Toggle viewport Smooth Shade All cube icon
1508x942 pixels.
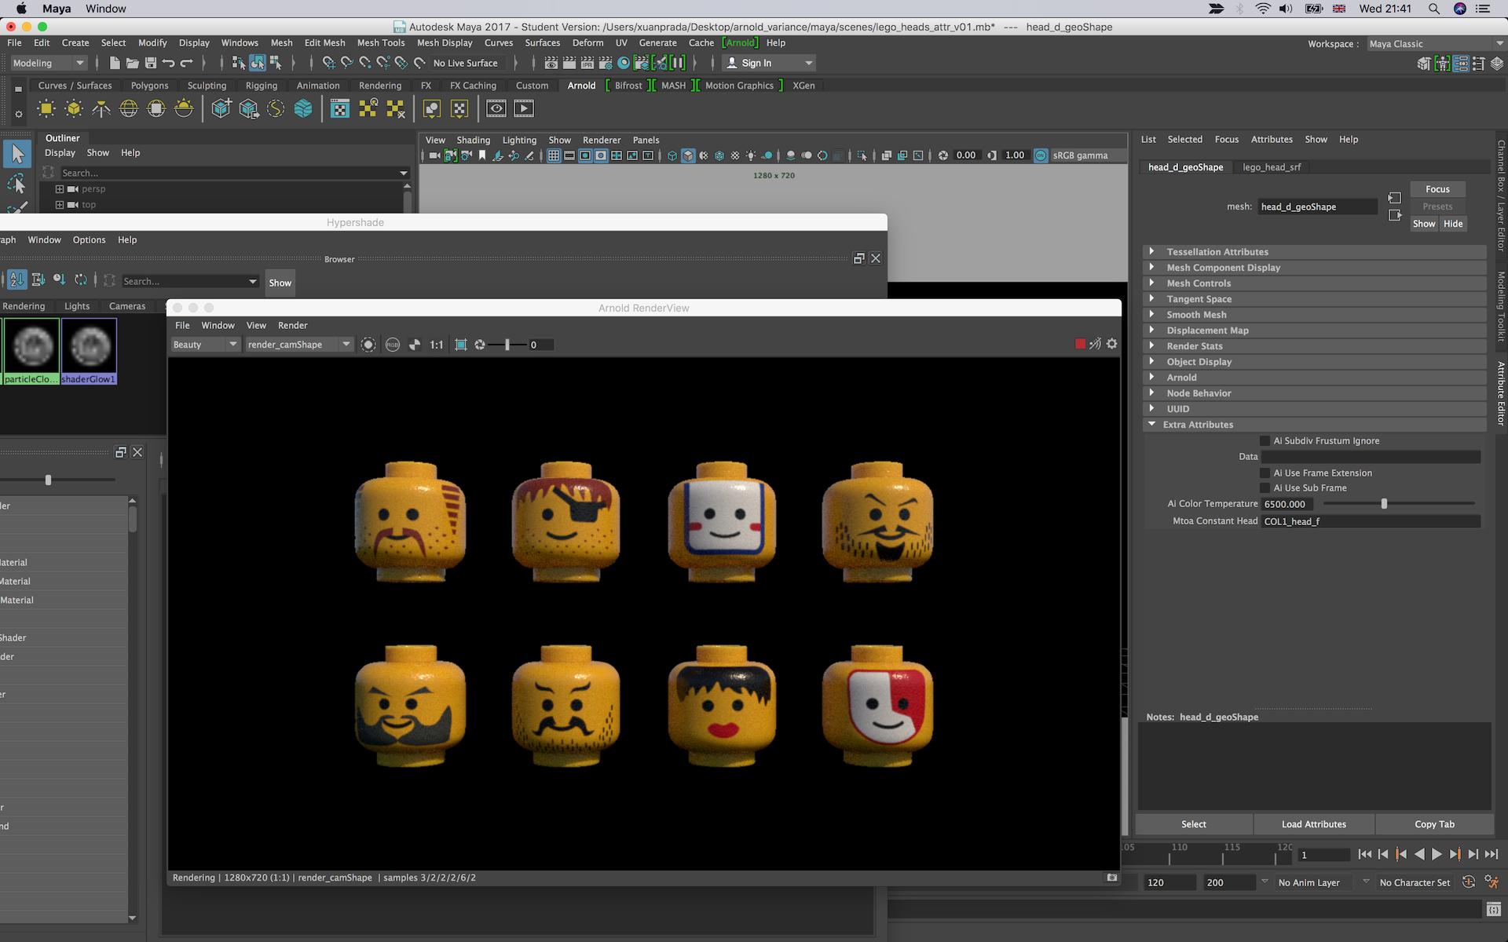(x=688, y=155)
